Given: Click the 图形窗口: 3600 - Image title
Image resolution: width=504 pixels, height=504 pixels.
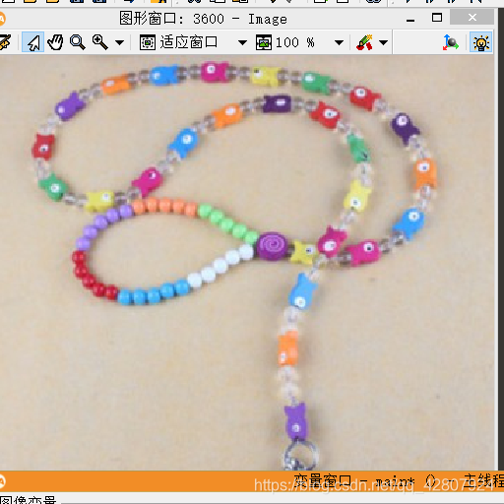Looking at the screenshot, I should click(203, 19).
